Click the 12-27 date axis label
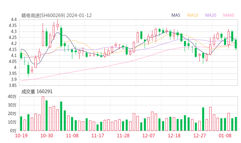241x143 pixels. click(200, 136)
